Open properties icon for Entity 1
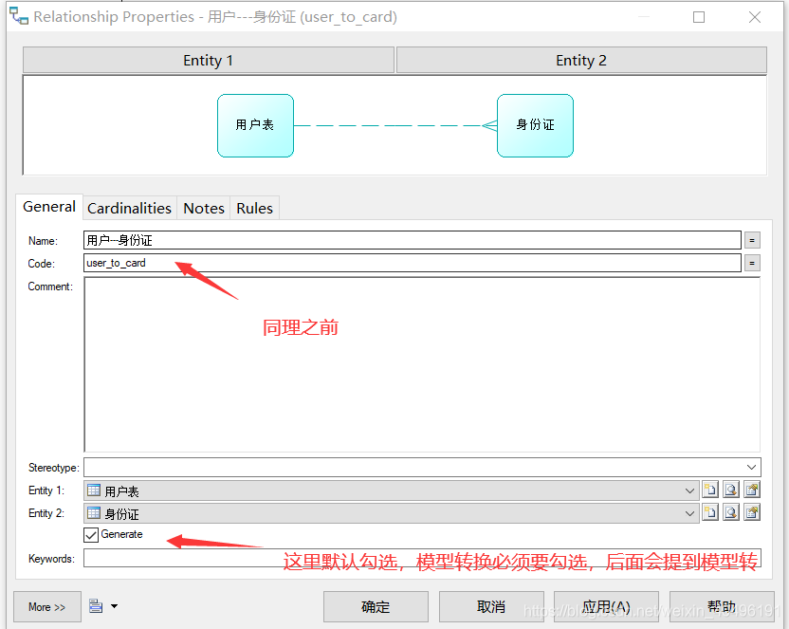 point(752,490)
